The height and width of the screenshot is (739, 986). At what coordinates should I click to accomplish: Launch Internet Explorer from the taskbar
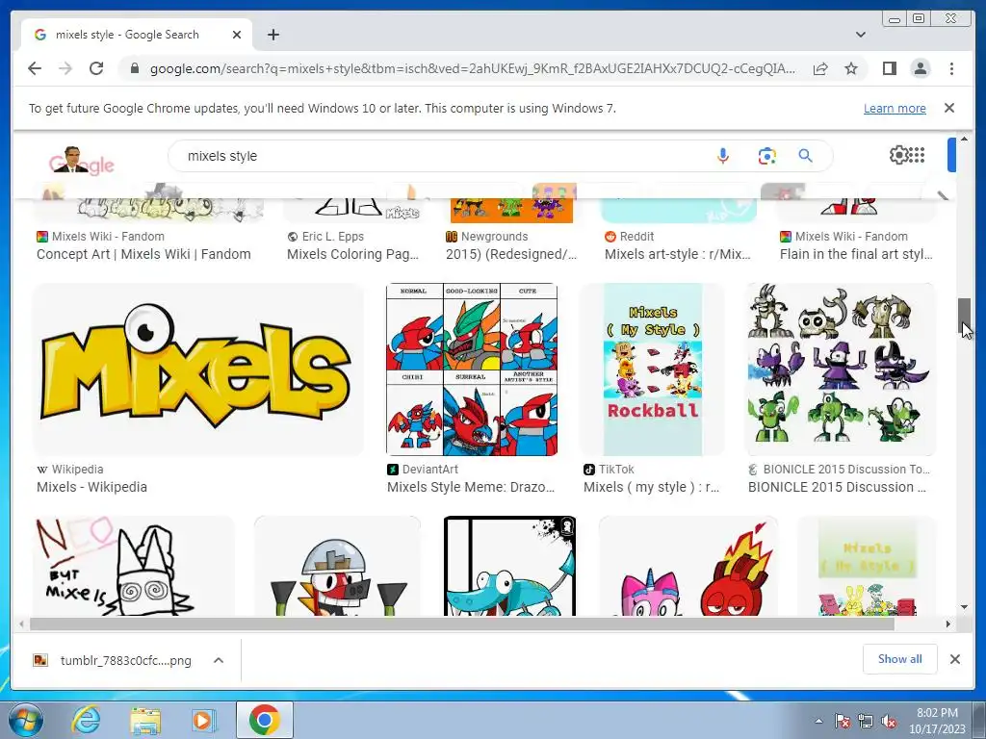tap(86, 720)
